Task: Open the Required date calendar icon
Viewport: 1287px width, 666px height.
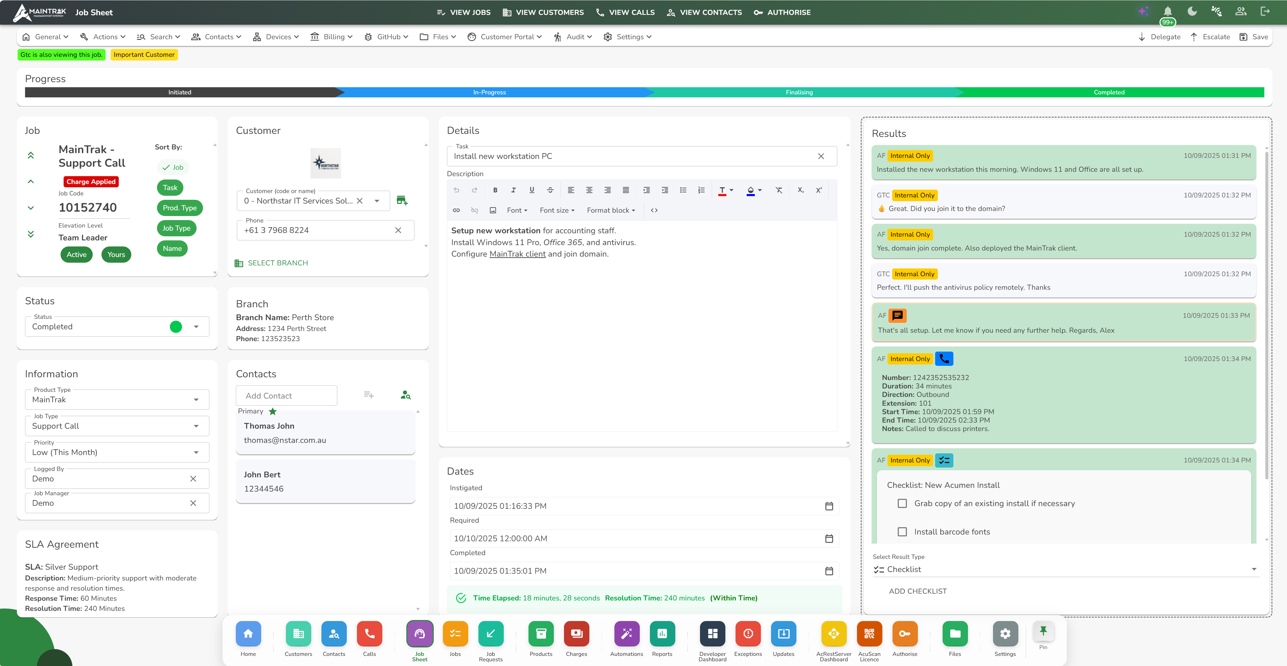Action: click(x=829, y=538)
